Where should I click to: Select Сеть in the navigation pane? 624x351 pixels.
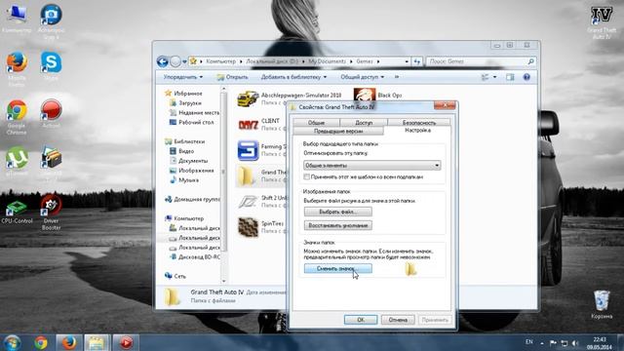click(x=175, y=276)
